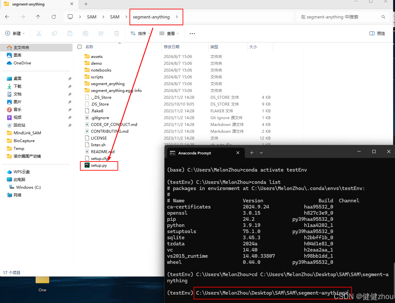
Task: Expand the chevron before first SAM breadcrumb
Action: point(80,17)
